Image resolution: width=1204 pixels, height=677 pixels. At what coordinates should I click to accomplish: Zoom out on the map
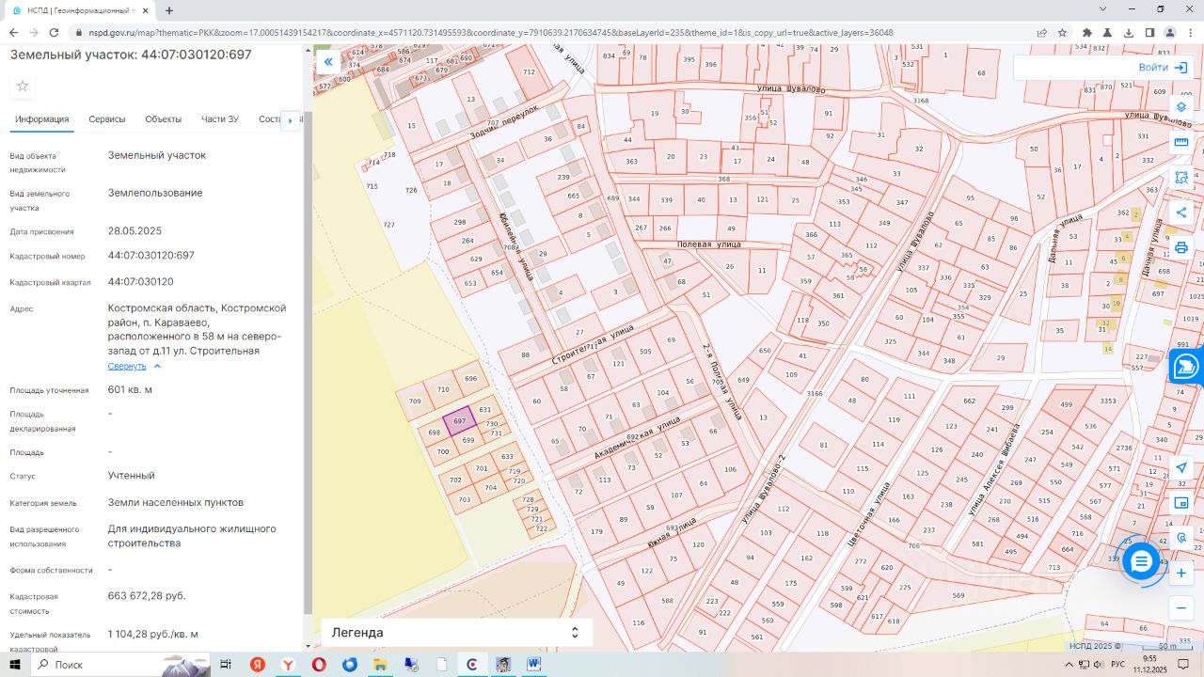pyautogui.click(x=1181, y=608)
